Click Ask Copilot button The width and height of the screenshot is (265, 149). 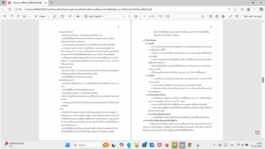pos(92,16)
